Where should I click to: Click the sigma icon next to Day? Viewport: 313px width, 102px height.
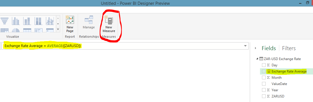pyautogui.click(x=268, y=65)
